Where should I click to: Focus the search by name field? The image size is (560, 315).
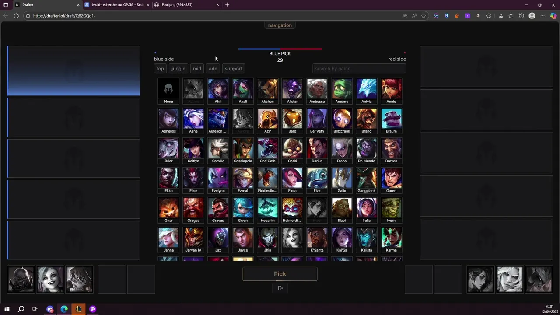(359, 69)
